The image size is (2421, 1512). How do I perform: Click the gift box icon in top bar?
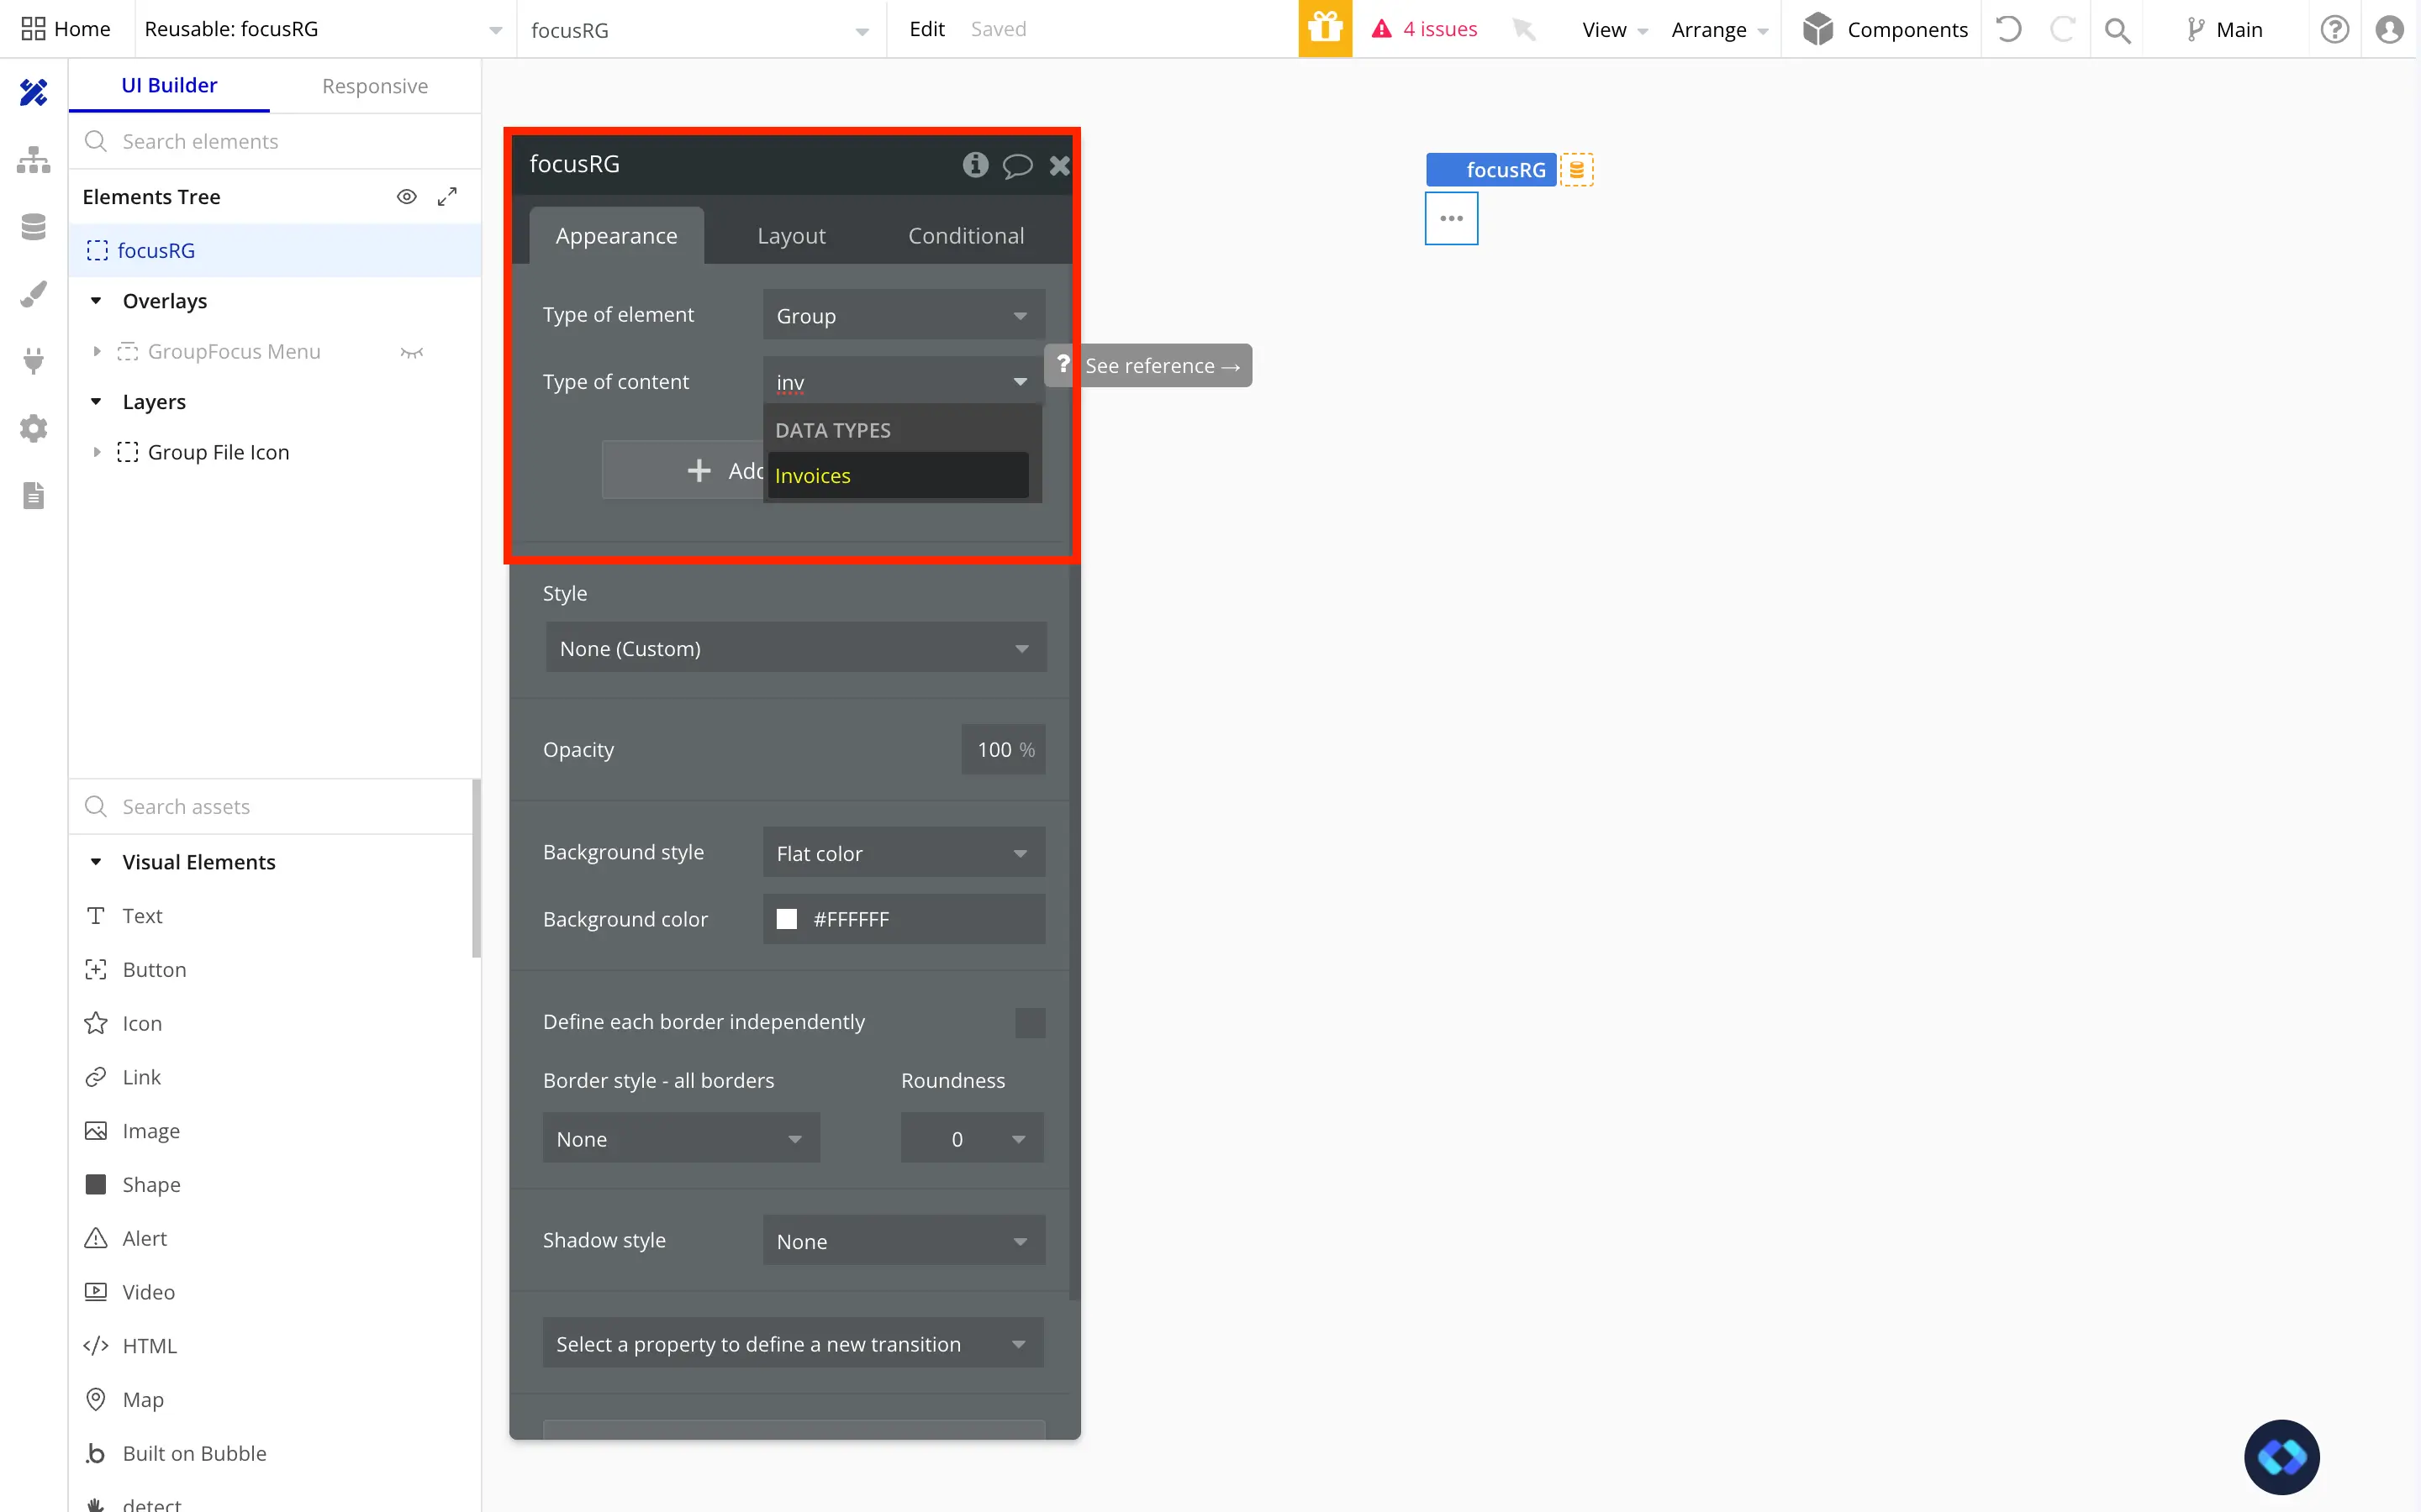(x=1325, y=29)
